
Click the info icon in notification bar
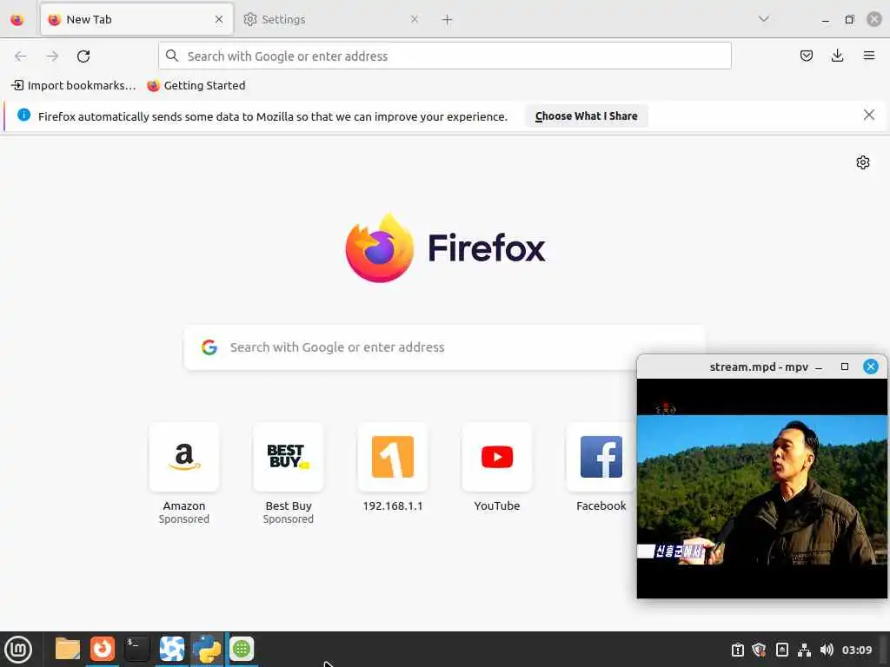click(23, 116)
